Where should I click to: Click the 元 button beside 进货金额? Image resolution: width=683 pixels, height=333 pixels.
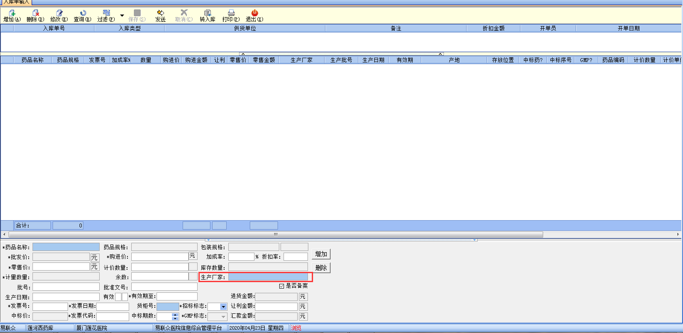(303, 297)
